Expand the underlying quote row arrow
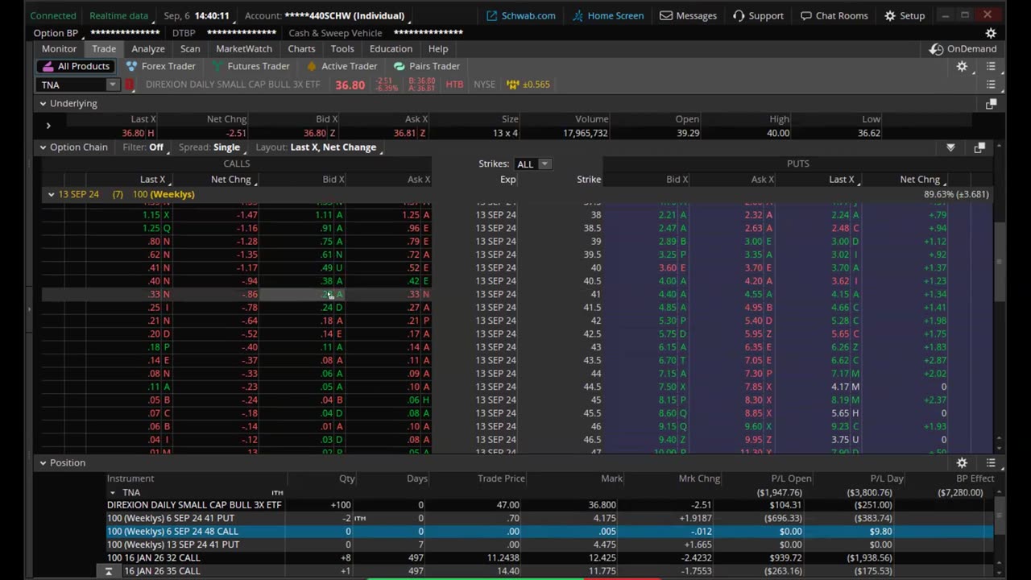Image resolution: width=1031 pixels, height=580 pixels. (48, 125)
